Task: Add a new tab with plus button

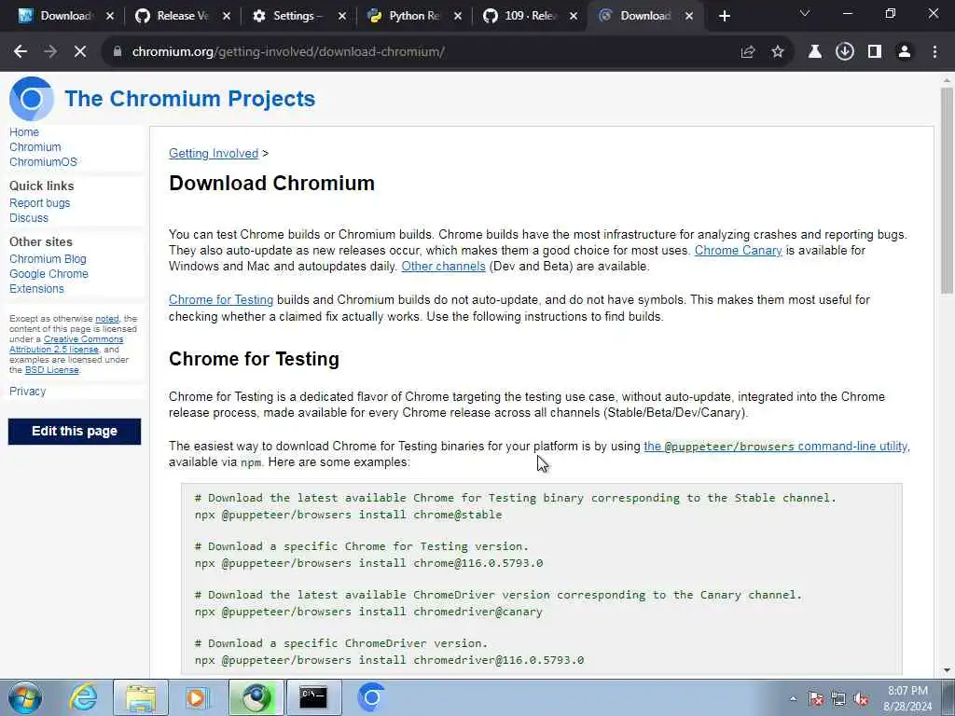Action: click(724, 16)
